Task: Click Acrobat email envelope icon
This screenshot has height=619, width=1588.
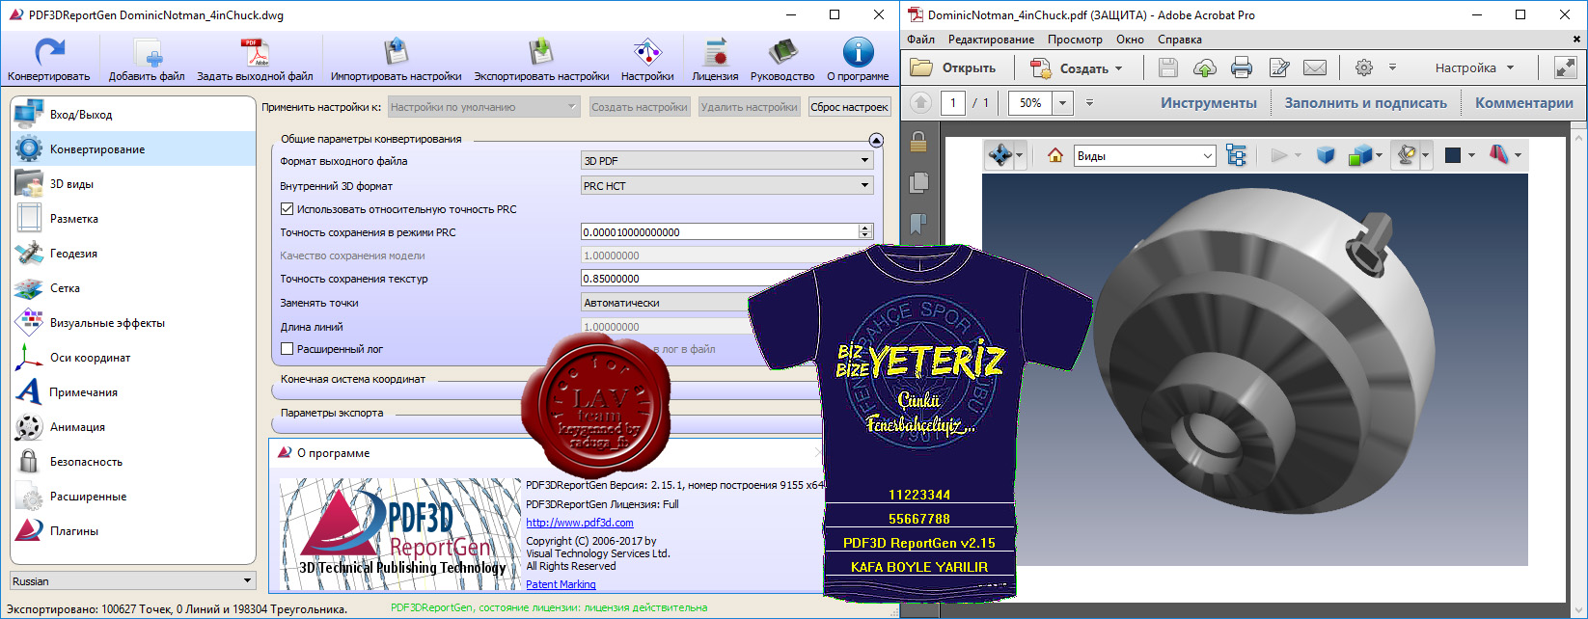Action: click(1315, 67)
